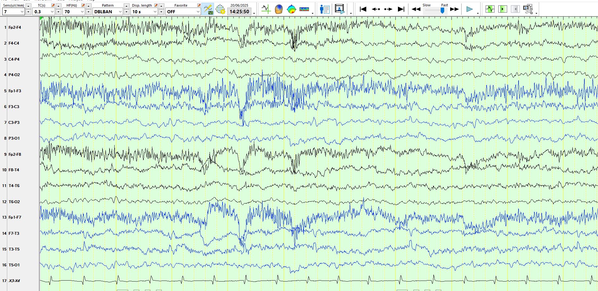Screen dimensions: 598x291
Task: Expand the arrow beside the 14:25:50 time display
Action: pos(254,13)
